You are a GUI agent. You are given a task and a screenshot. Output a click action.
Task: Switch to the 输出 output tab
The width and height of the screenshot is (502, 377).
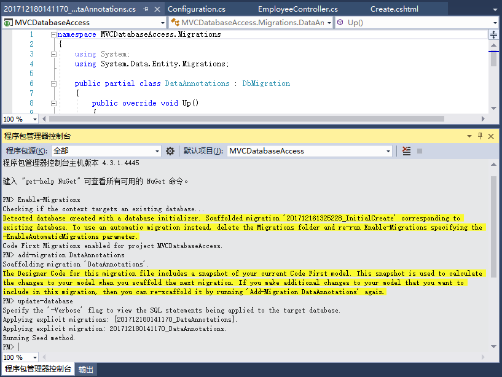pos(86,370)
